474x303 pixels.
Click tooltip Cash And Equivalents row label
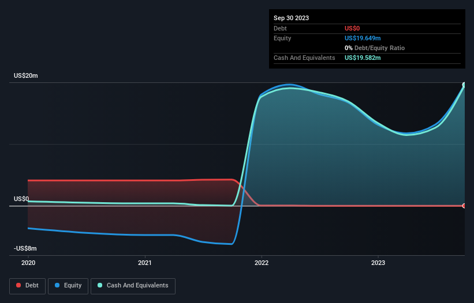pyautogui.click(x=304, y=58)
